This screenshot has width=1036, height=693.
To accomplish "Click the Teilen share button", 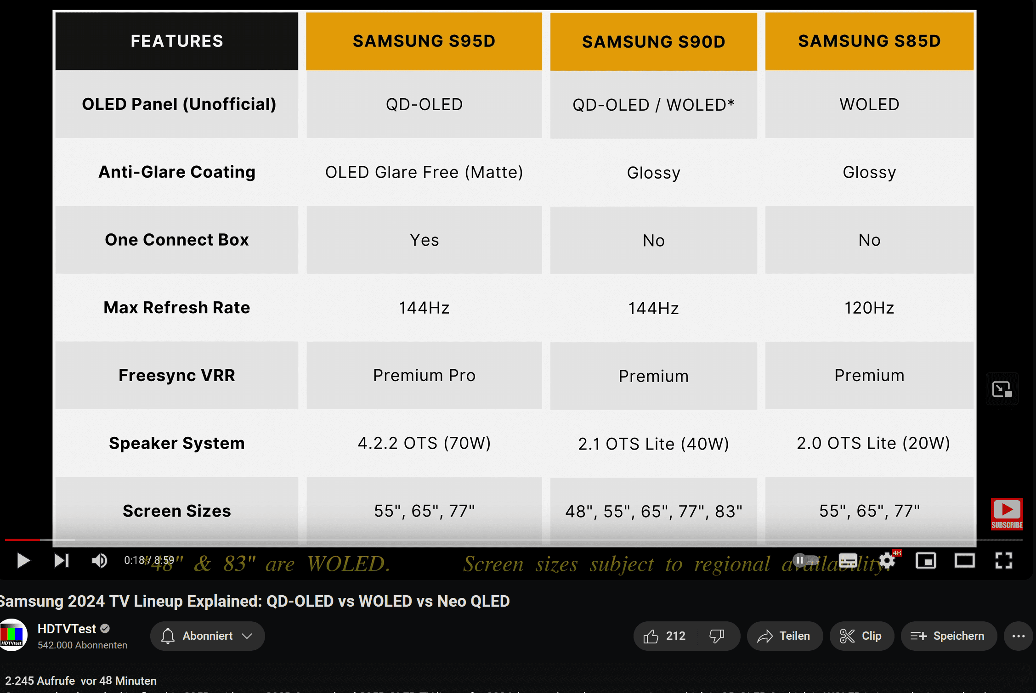I will pyautogui.click(x=784, y=636).
